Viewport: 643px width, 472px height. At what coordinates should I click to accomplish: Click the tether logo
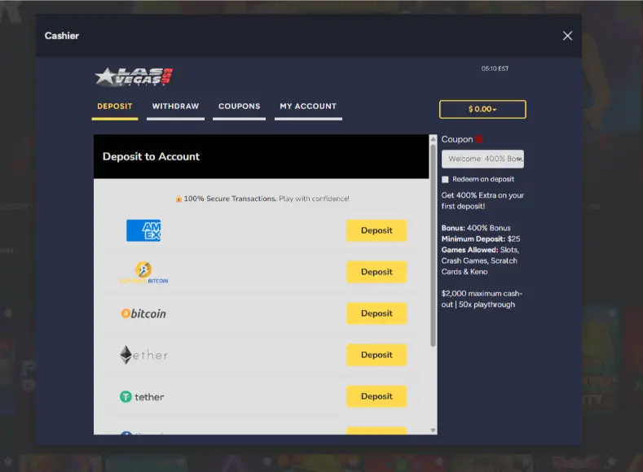coord(142,396)
